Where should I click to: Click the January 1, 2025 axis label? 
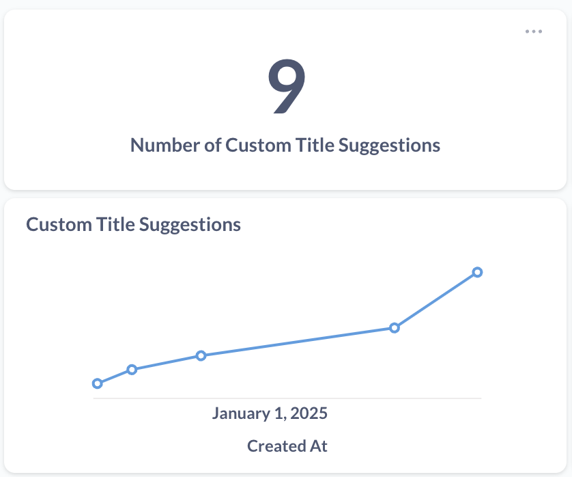pyautogui.click(x=270, y=413)
